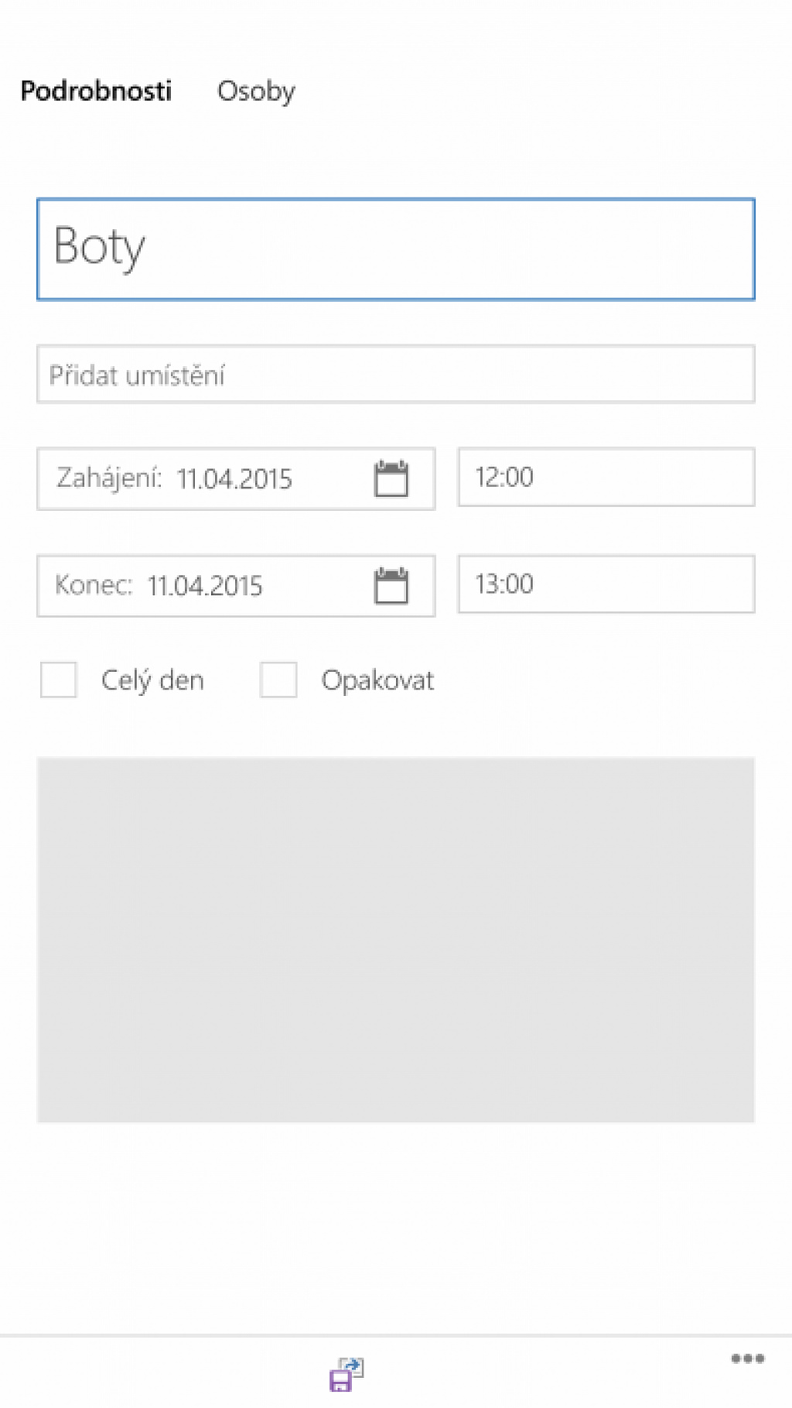The image size is (792, 1408).
Task: Open the more options ellipsis menu
Action: pyautogui.click(x=747, y=1358)
